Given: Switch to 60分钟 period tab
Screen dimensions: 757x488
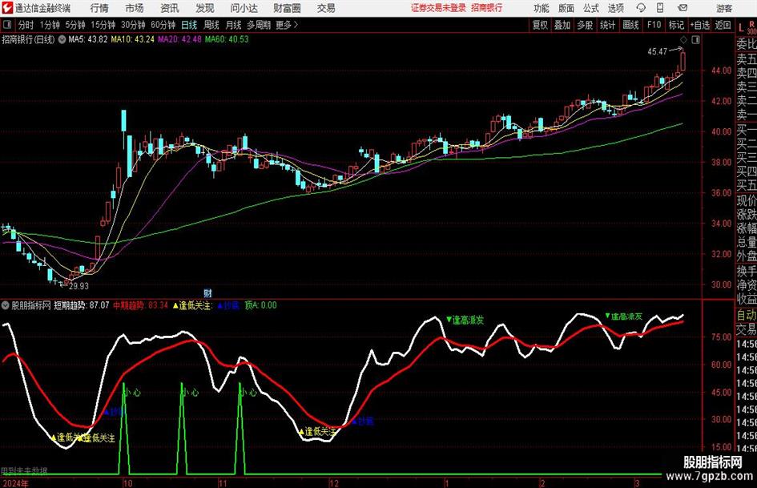Looking at the screenshot, I should [x=163, y=25].
